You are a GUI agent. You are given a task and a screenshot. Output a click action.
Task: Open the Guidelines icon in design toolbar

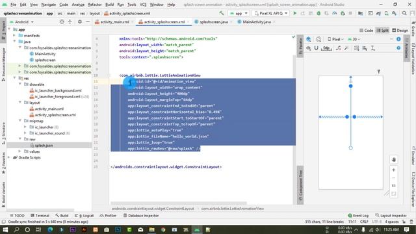[372, 48]
